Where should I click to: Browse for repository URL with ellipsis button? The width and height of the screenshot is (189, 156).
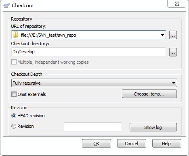[173, 35]
